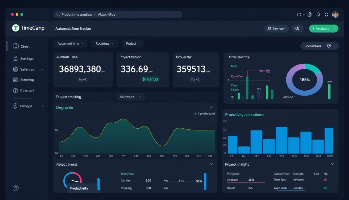Select Cavenard in the left sidebar

(x=26, y=90)
